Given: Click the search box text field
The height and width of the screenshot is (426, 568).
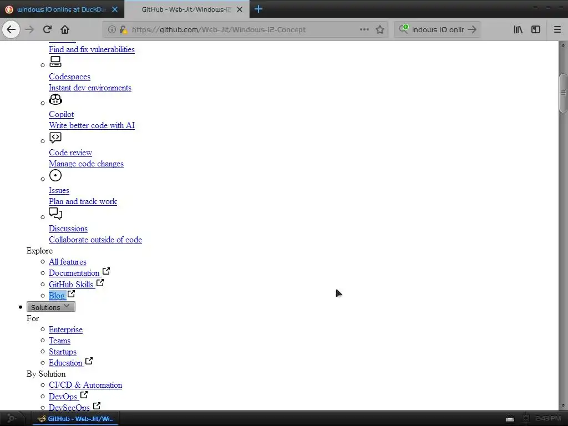Looking at the screenshot, I should (x=438, y=29).
